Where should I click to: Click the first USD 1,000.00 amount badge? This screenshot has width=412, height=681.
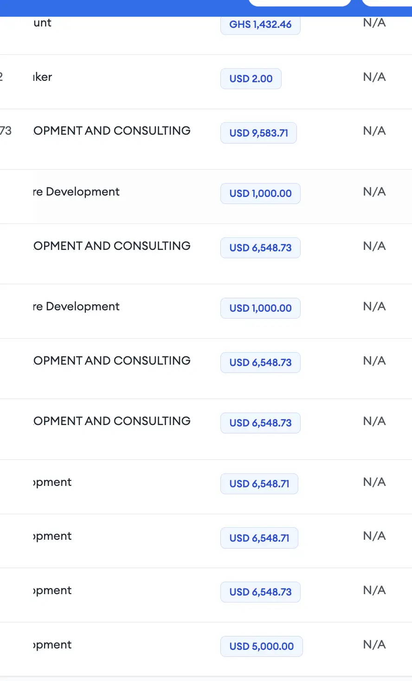[x=260, y=193]
